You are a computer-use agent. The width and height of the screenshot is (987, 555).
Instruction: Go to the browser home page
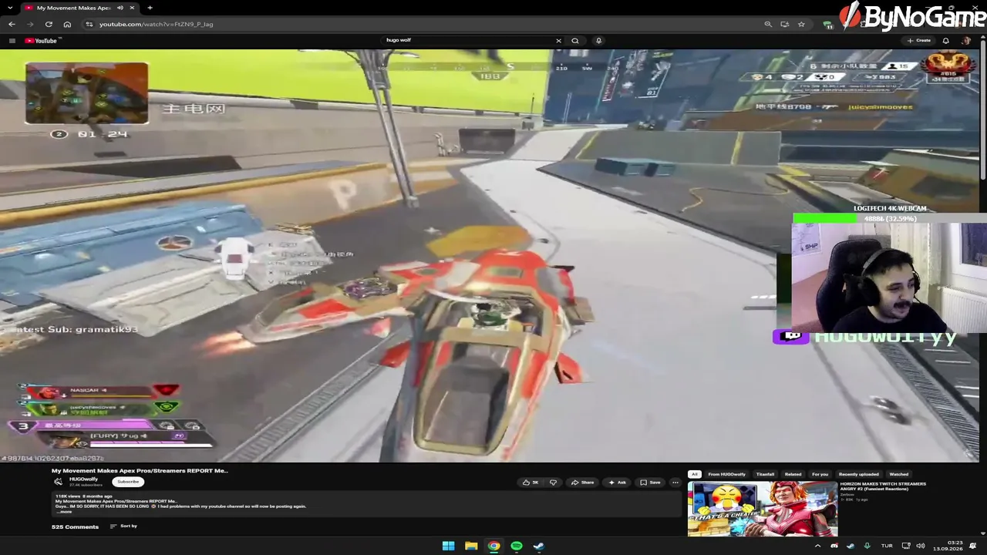point(67,24)
